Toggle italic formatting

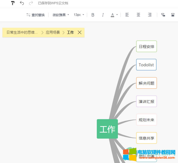click(103, 15)
